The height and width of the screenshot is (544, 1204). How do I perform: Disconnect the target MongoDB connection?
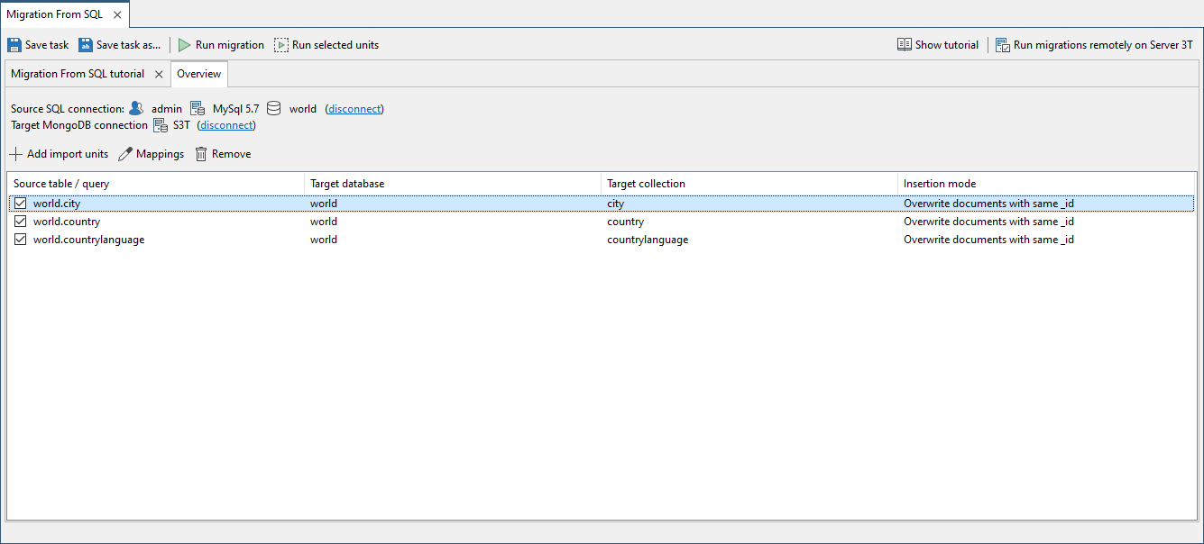click(x=226, y=125)
